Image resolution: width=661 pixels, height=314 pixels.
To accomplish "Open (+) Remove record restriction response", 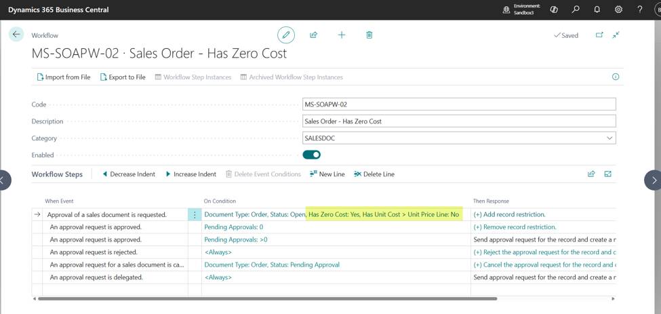I will pos(515,227).
